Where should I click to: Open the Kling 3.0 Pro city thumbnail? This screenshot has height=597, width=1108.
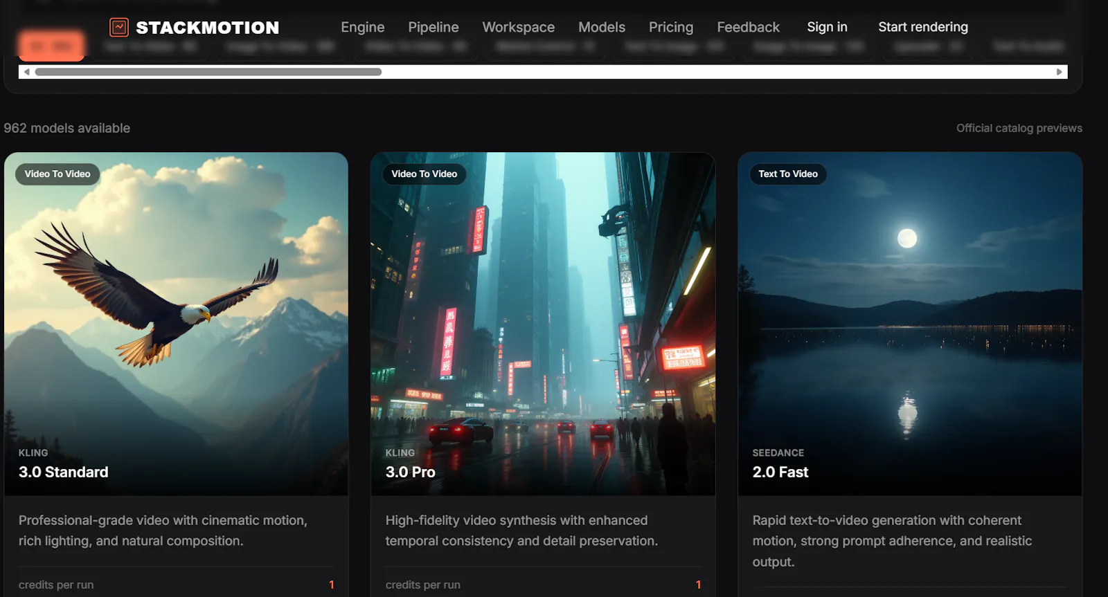pyautogui.click(x=543, y=324)
